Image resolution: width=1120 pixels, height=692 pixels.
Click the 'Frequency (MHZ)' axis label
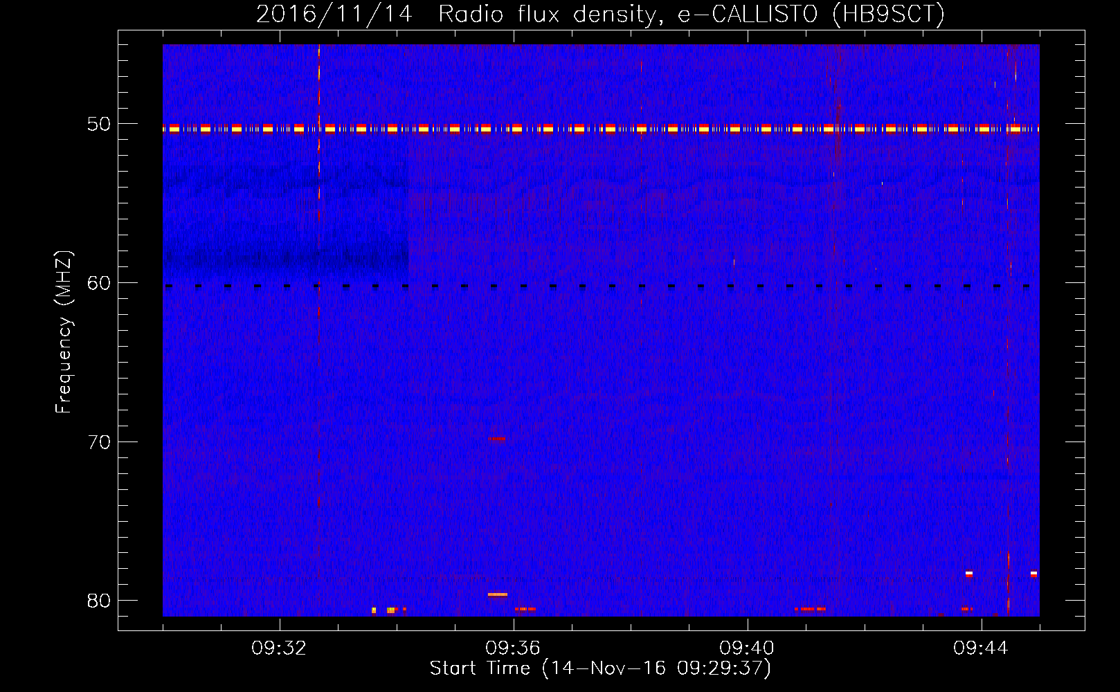click(63, 332)
